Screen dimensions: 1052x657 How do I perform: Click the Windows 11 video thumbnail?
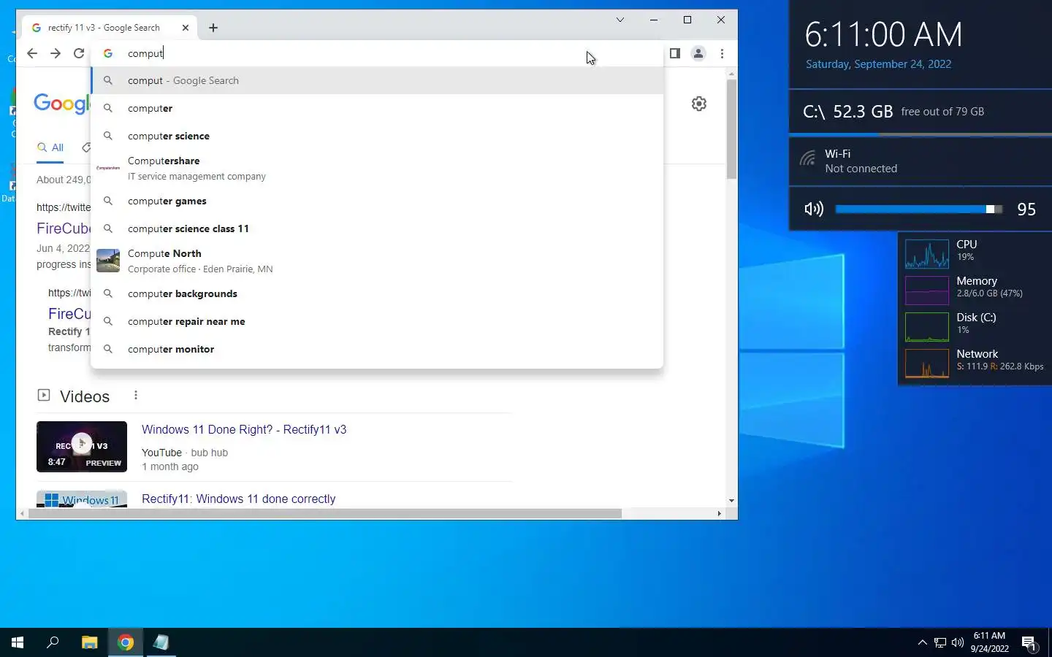82,499
